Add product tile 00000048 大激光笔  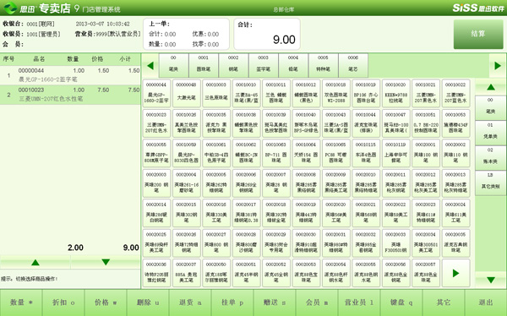(186, 93)
